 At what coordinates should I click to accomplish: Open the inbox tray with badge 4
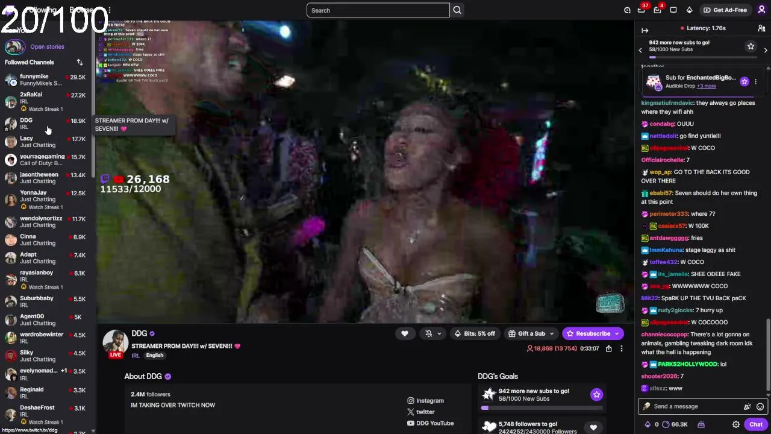pyautogui.click(x=658, y=10)
